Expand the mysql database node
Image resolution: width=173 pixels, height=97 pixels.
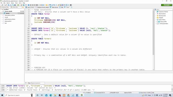coord(2,17)
